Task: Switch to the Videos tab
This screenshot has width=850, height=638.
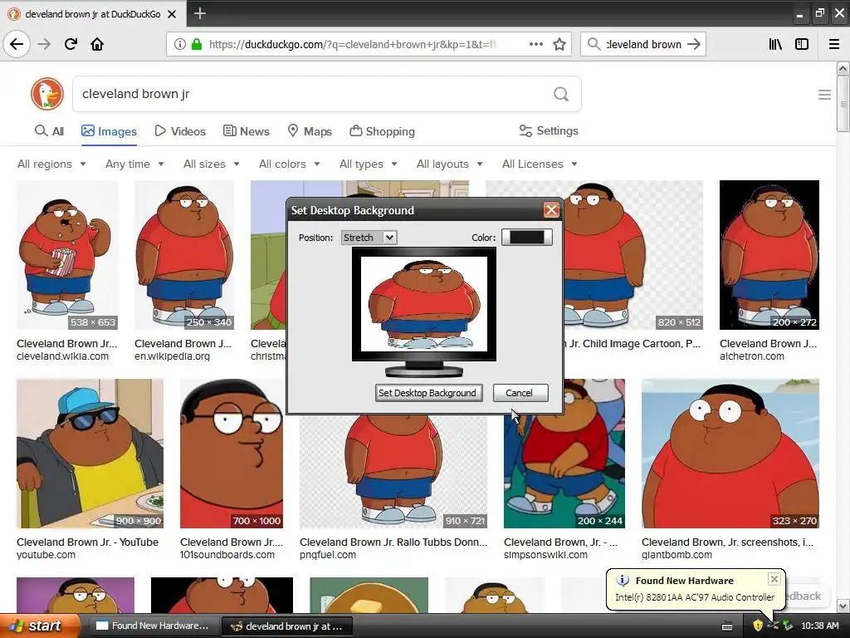Action: coord(180,131)
